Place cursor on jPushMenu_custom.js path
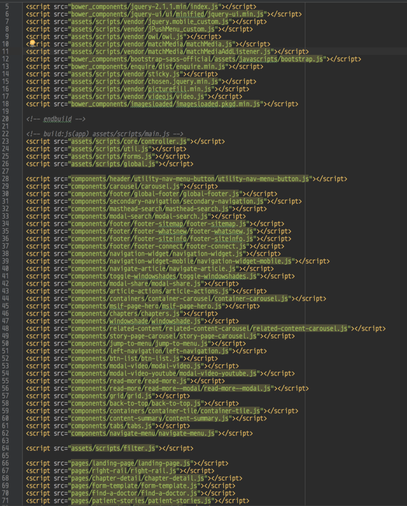The width and height of the screenshot is (407, 506). tap(143, 29)
